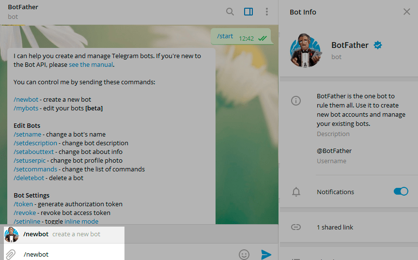Click the 'Bot Info' panel heading

pos(303,12)
